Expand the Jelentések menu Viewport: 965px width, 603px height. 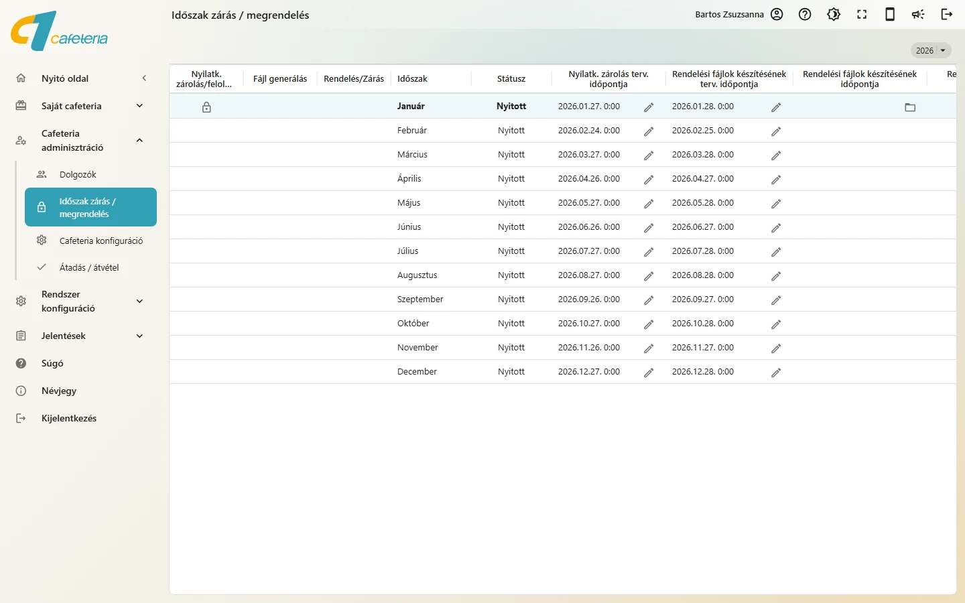(139, 336)
